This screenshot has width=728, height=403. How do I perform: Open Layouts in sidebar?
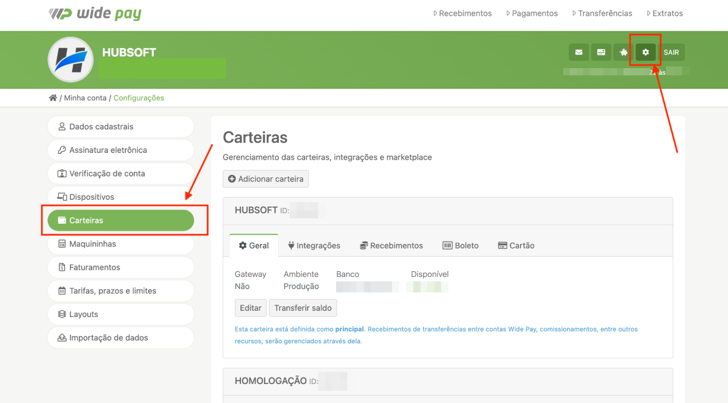[121, 314]
